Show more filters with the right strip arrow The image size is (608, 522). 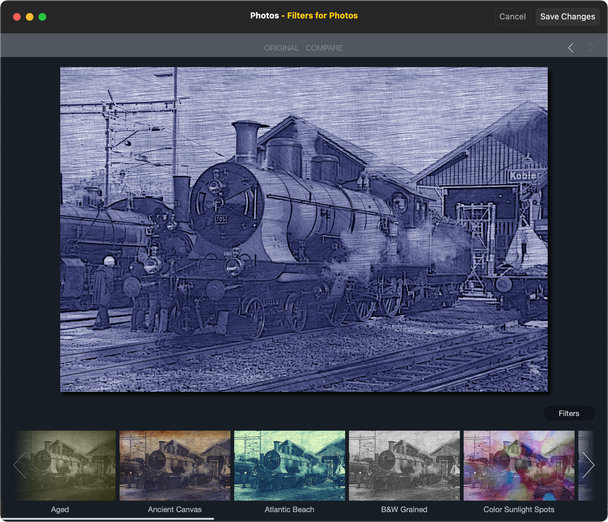(588, 465)
